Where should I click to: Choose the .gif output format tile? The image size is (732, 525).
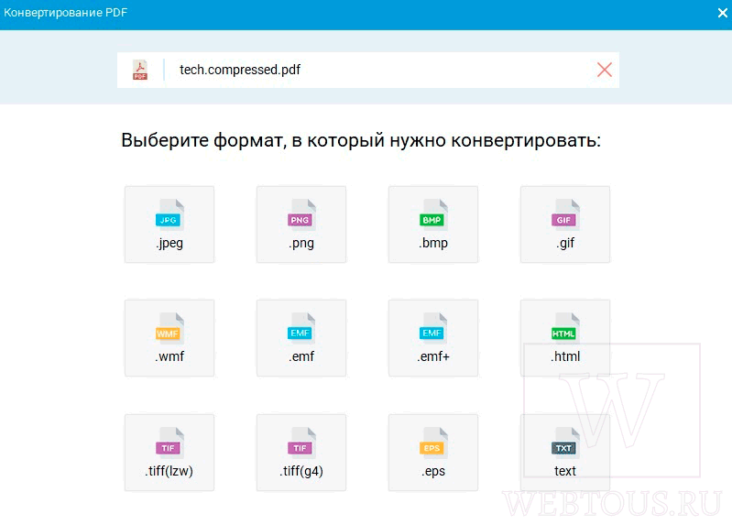coord(565,224)
